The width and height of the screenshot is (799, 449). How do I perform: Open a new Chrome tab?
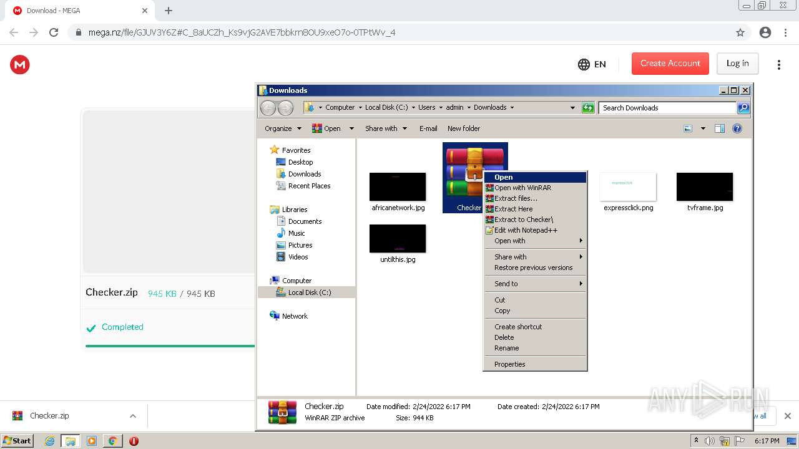coord(169,11)
